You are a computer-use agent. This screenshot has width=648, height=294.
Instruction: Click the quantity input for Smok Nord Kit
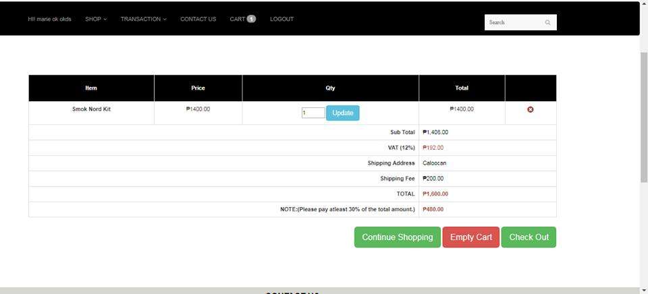pyautogui.click(x=313, y=113)
